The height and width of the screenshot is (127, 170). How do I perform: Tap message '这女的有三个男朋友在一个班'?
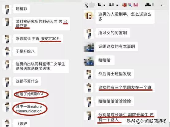(125, 87)
